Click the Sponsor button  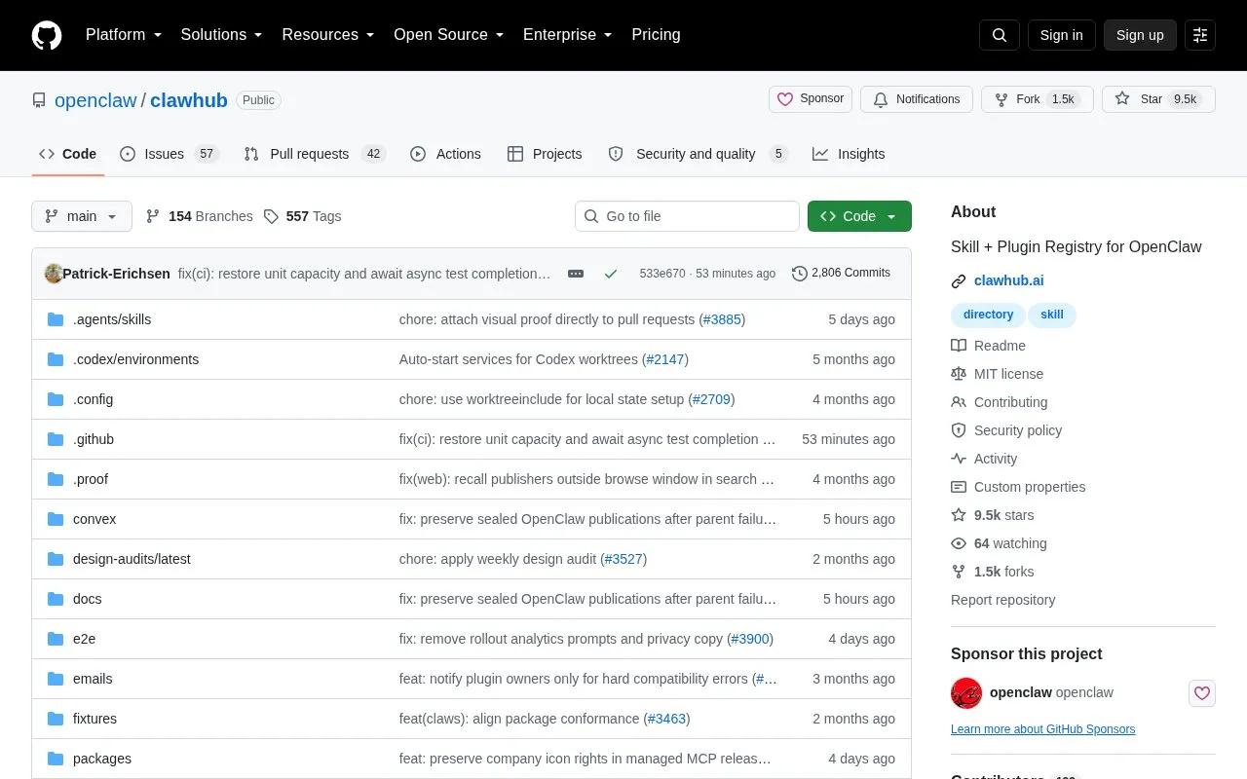[811, 99]
